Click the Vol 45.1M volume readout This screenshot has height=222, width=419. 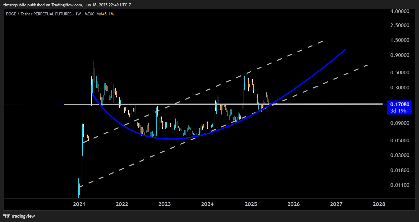(105, 14)
